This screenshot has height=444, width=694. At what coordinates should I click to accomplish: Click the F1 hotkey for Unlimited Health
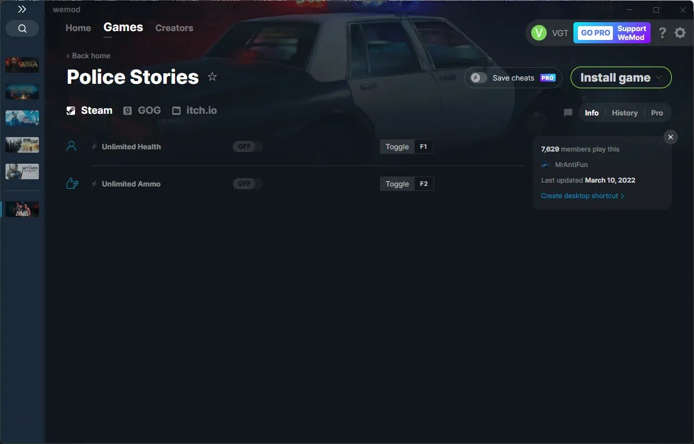pyautogui.click(x=423, y=147)
